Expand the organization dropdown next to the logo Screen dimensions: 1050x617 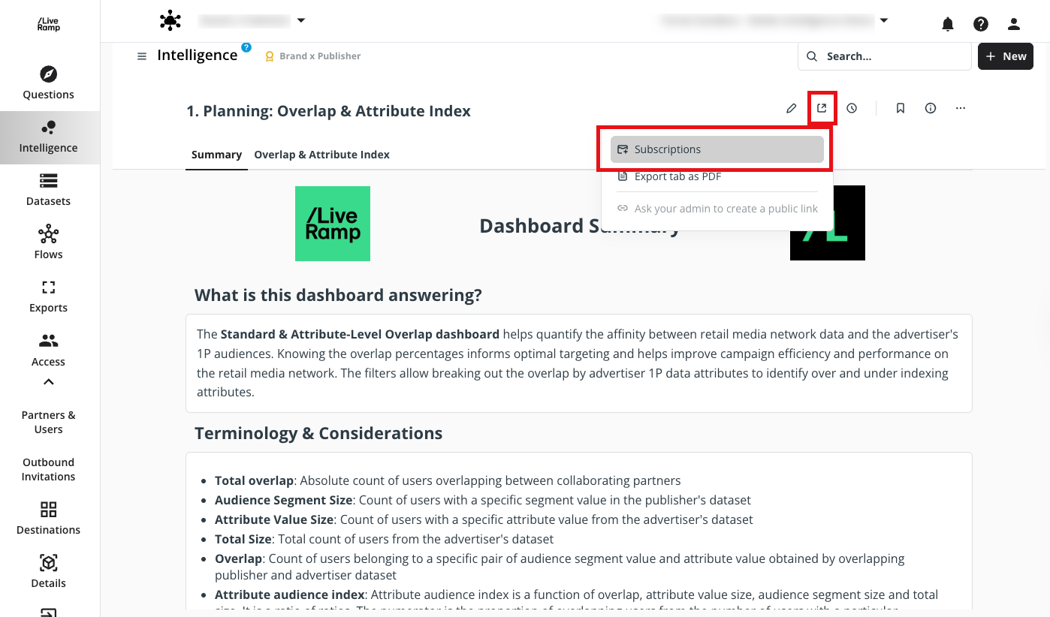pos(300,20)
